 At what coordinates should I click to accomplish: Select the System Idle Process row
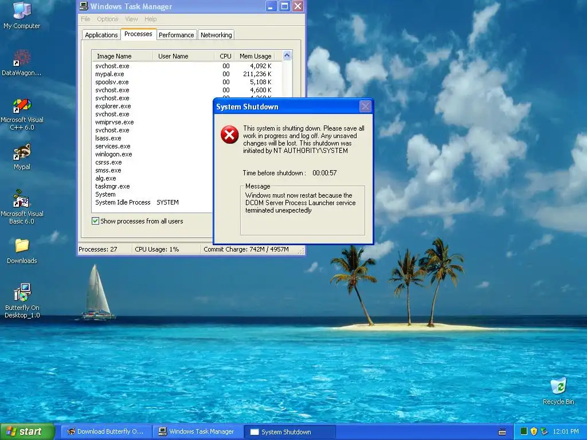tap(152, 202)
